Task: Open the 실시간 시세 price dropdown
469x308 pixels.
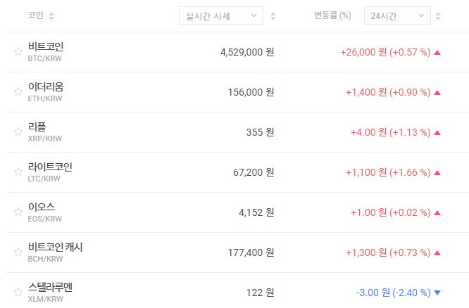Action: tap(221, 15)
